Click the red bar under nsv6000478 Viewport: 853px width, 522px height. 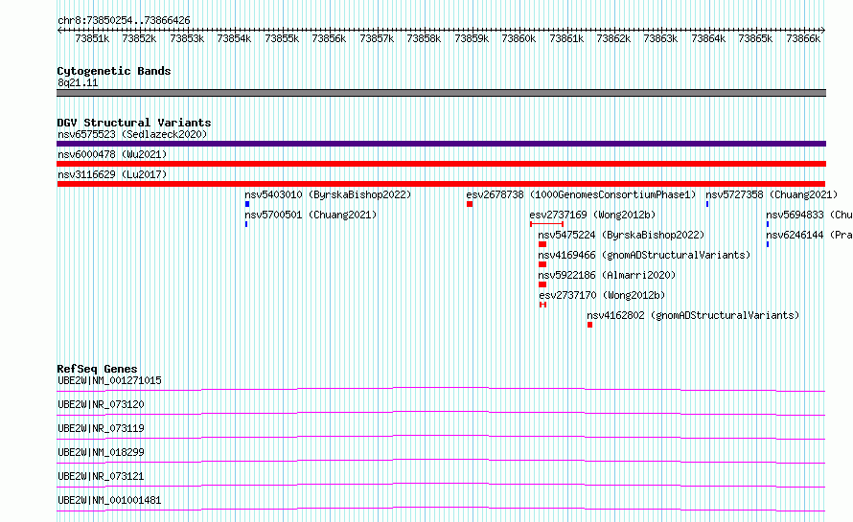[x=441, y=164]
